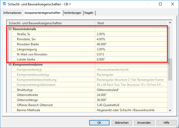Image resolution: width=179 pixels, height=128 pixels.
Task: Click the greyed Rectangular value
Action: point(105,75)
